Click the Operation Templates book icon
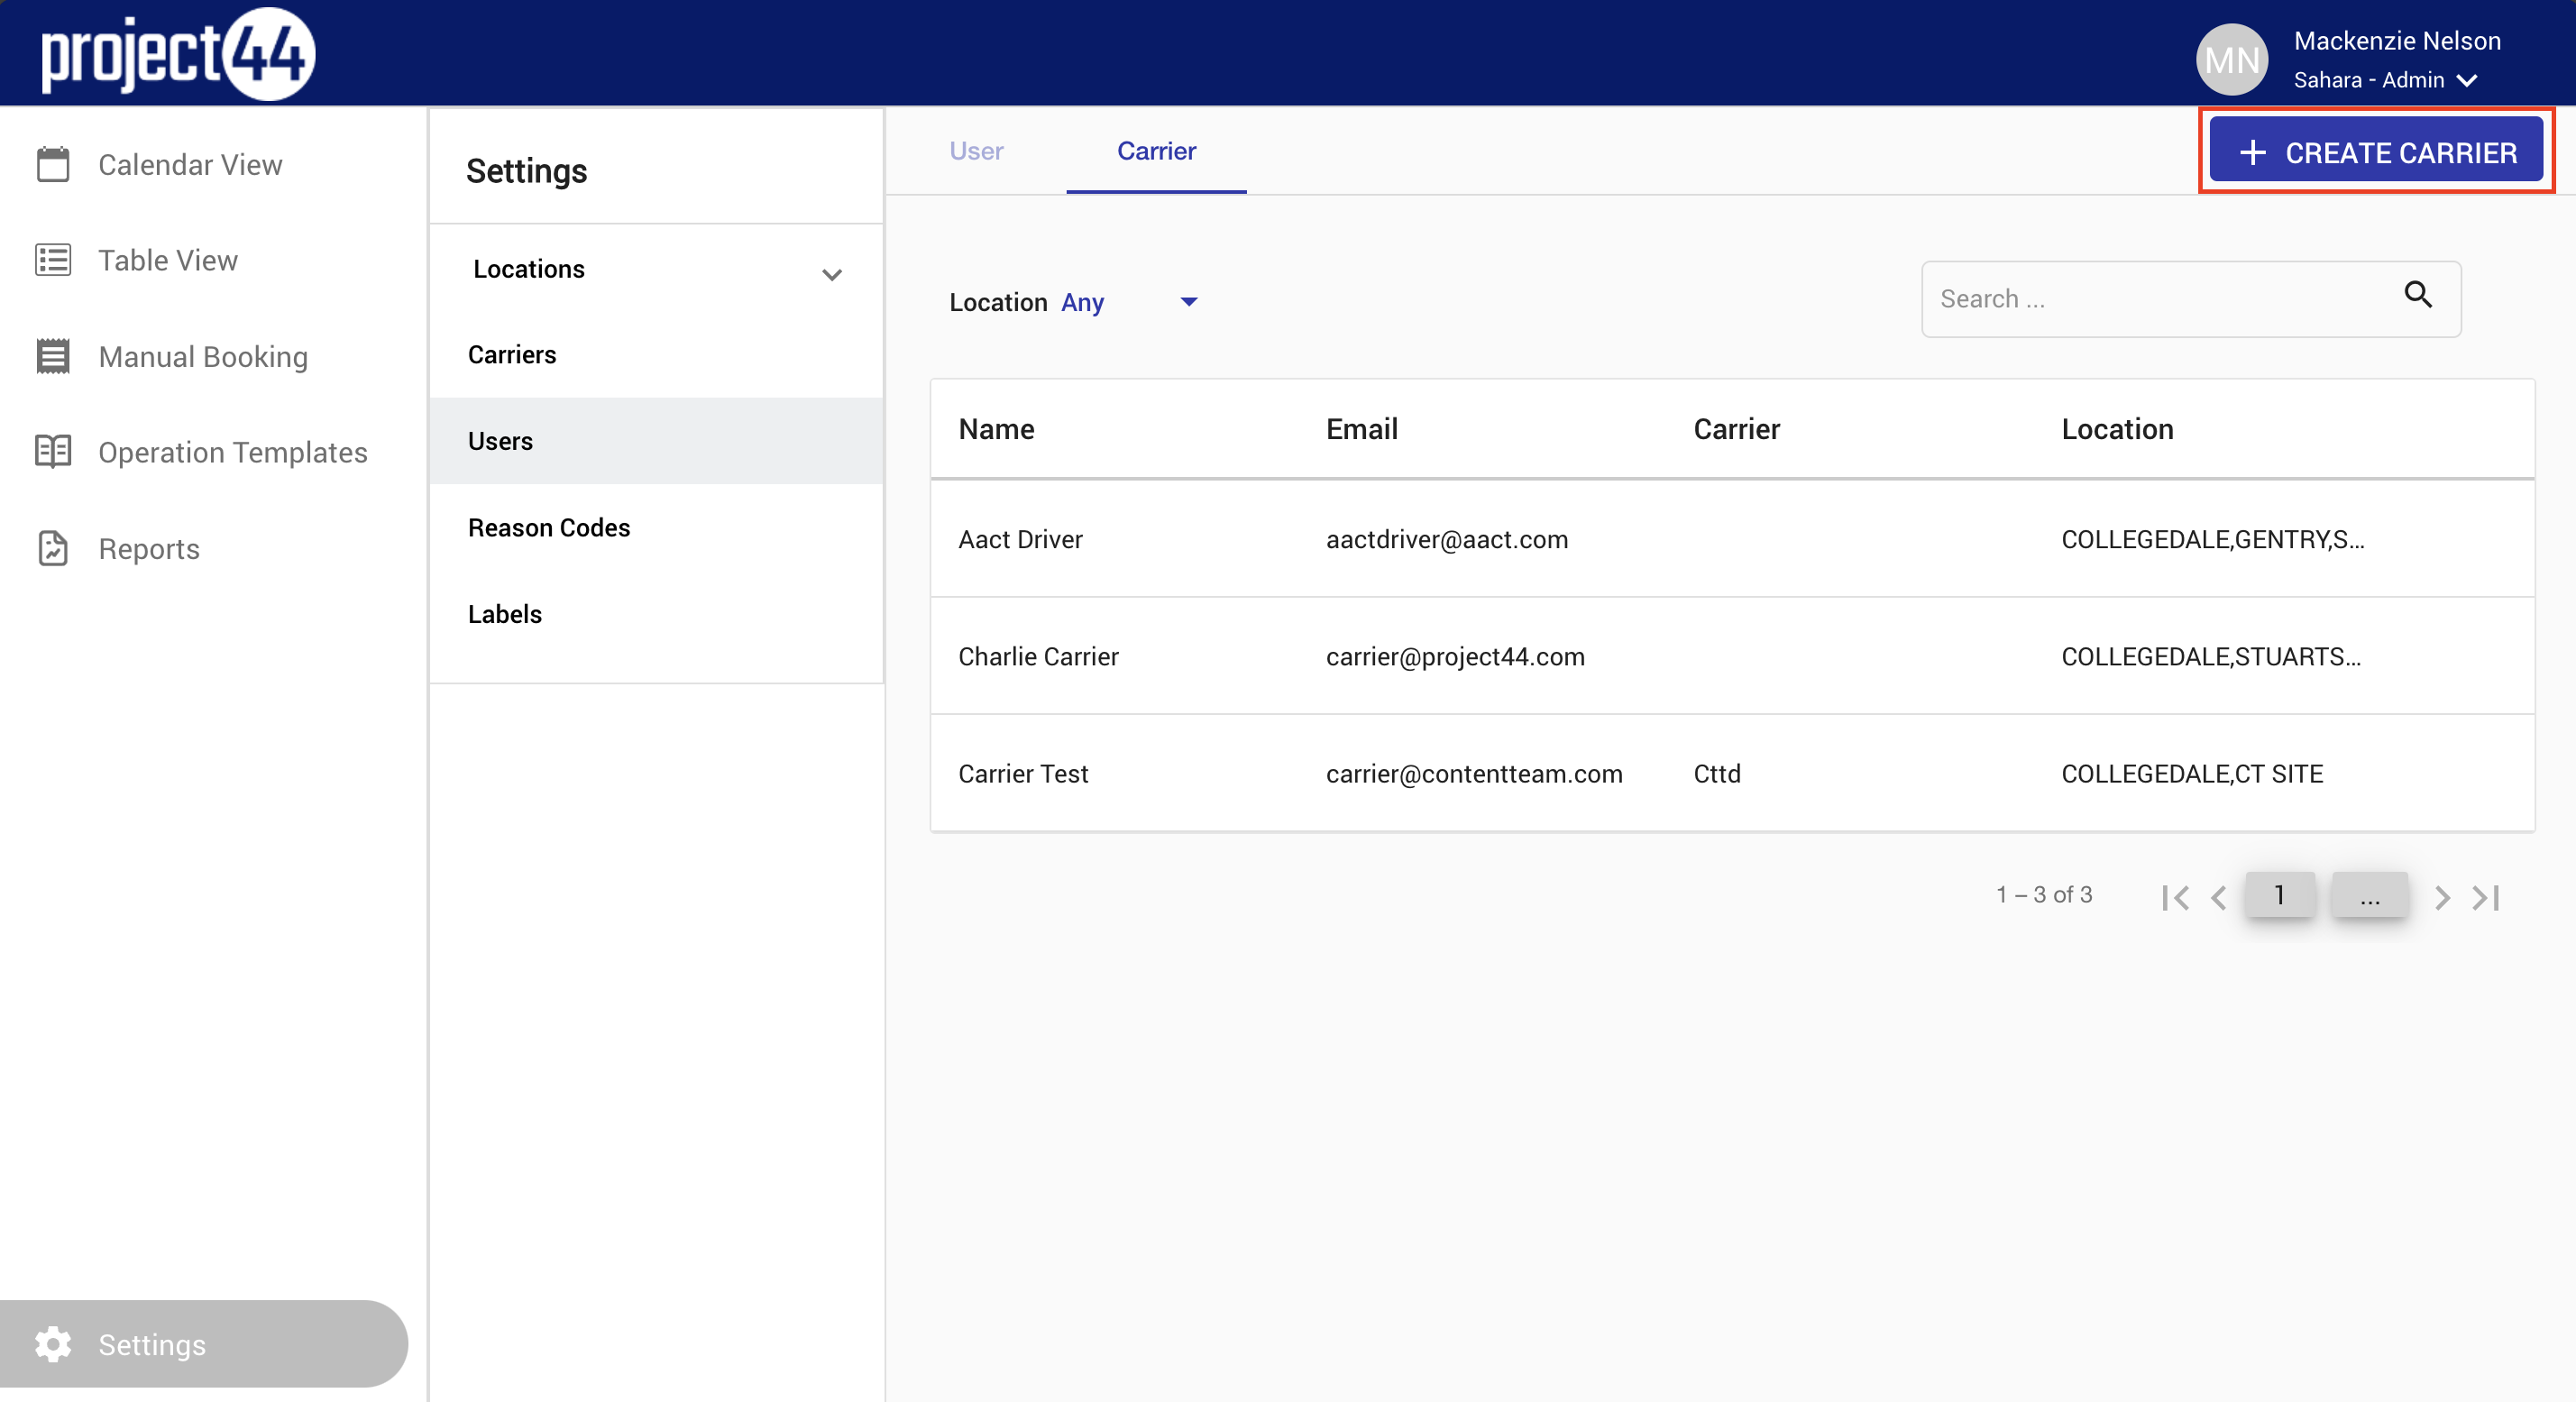The image size is (2576, 1402). (x=53, y=452)
